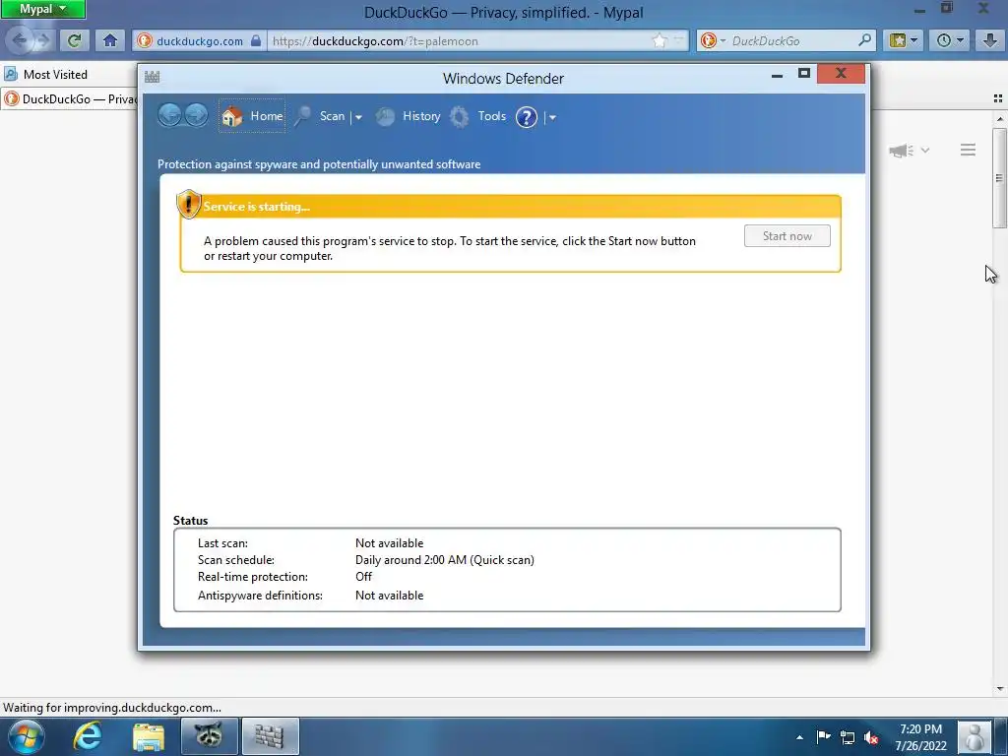Open the Action Center flag icon
The width and height of the screenshot is (1008, 756).
(x=824, y=736)
